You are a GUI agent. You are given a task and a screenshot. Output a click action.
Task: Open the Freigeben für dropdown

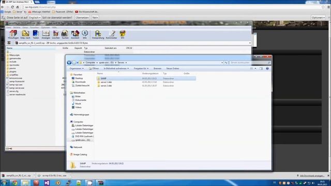pyautogui.click(x=141, y=69)
